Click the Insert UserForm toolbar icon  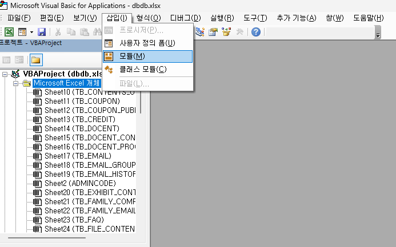pos(22,32)
